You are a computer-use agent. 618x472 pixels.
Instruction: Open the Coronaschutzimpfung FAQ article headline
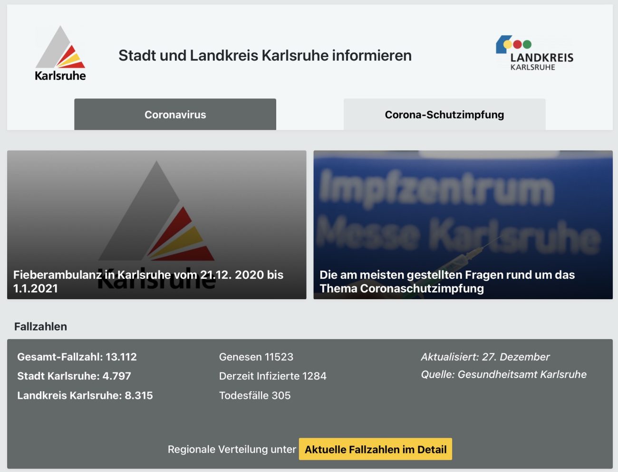447,281
